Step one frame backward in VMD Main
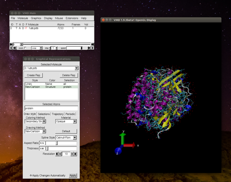 (x=15, y=48)
